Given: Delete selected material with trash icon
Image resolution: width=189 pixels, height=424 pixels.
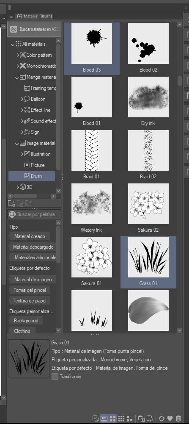Looking at the screenshot, I should click(x=178, y=418).
